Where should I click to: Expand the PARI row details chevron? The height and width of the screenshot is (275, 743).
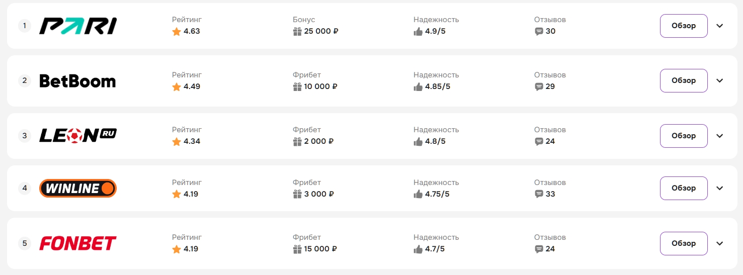tap(720, 26)
